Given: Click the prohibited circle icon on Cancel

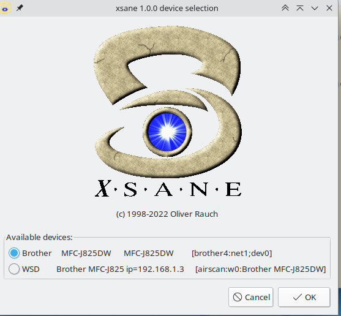Looking at the screenshot, I should (x=238, y=297).
